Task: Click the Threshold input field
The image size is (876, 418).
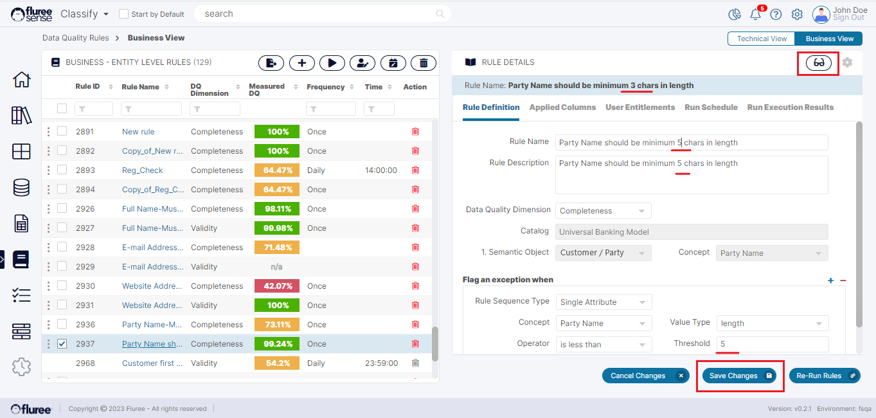Action: point(772,344)
